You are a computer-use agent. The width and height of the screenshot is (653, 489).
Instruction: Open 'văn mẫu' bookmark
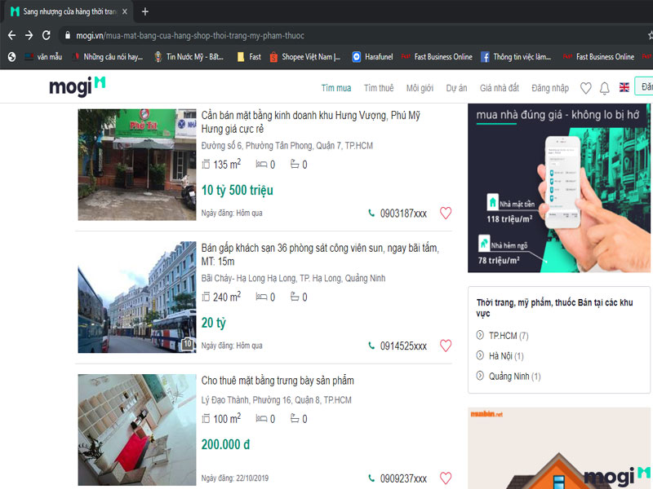(43, 57)
